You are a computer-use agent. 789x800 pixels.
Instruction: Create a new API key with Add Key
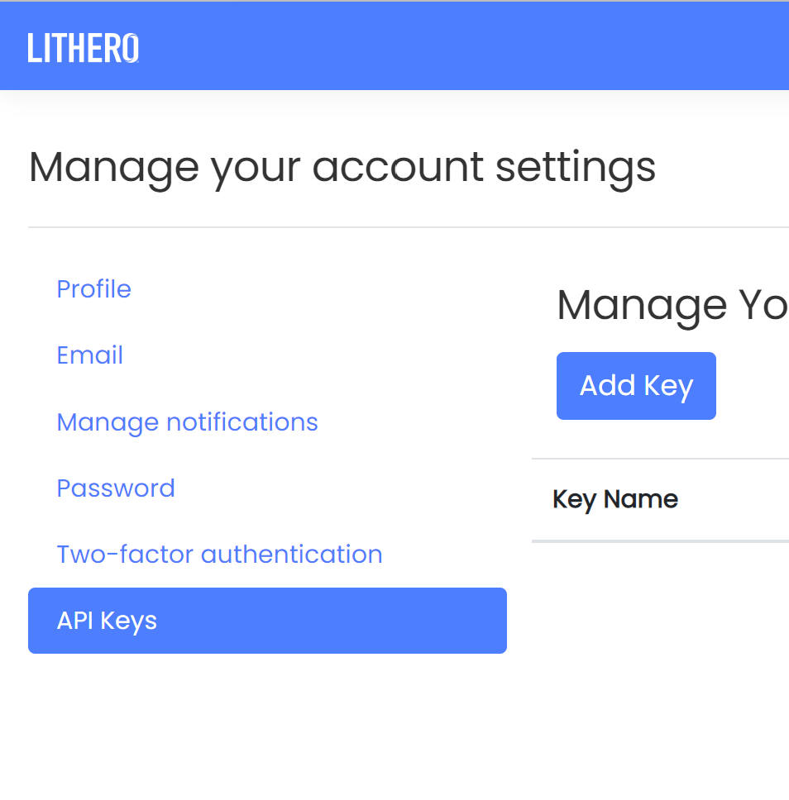[x=636, y=386]
